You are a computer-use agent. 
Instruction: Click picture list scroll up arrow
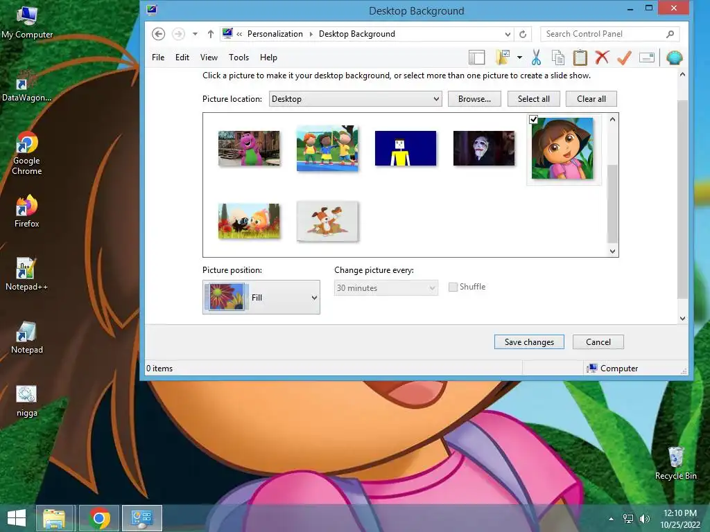click(613, 119)
